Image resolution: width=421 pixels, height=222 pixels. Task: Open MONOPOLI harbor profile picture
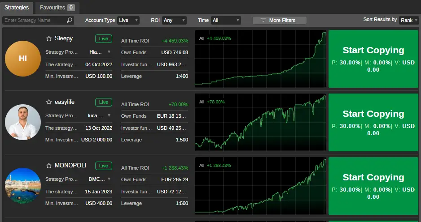(23, 186)
